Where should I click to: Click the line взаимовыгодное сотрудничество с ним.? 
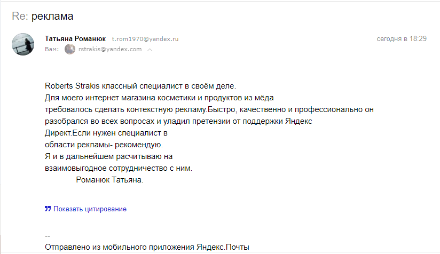(119, 168)
